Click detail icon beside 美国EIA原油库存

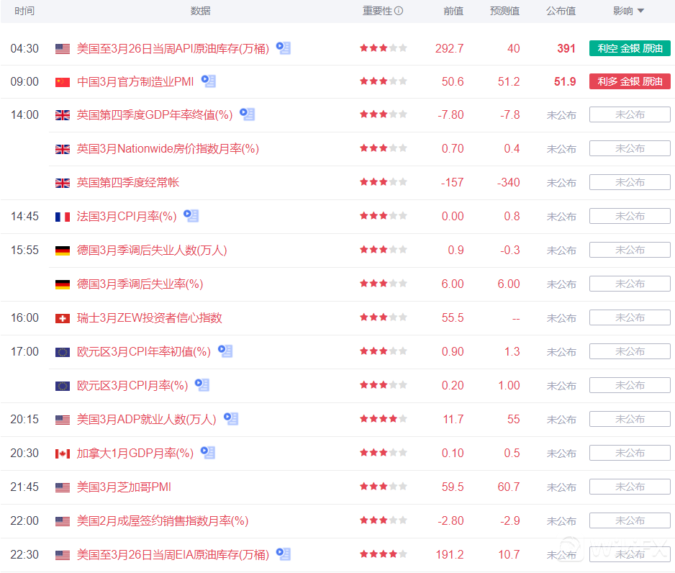click(x=284, y=554)
